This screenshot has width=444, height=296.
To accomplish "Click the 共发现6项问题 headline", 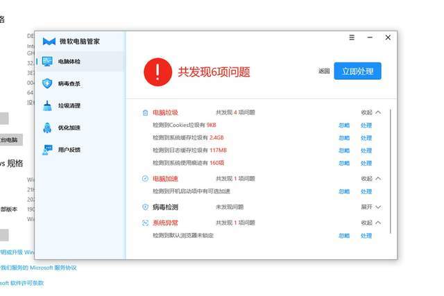I will [214, 72].
